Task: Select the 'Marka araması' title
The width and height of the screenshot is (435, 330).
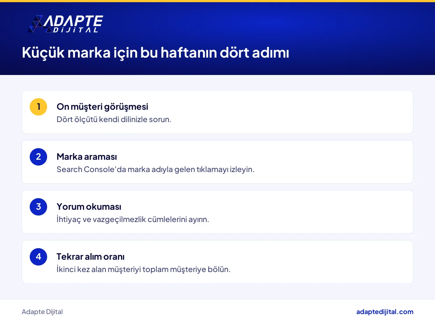Action: 87,157
